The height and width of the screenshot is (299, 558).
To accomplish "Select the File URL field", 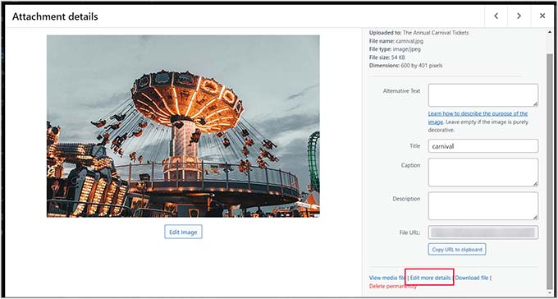I will pos(483,232).
